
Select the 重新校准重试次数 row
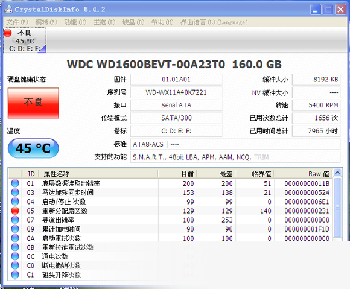click(x=171, y=247)
